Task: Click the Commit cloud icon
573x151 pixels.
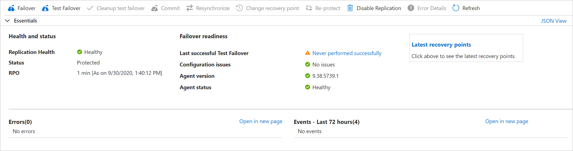Action: 154,8
